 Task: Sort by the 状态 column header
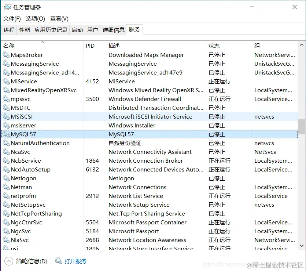click(229, 46)
